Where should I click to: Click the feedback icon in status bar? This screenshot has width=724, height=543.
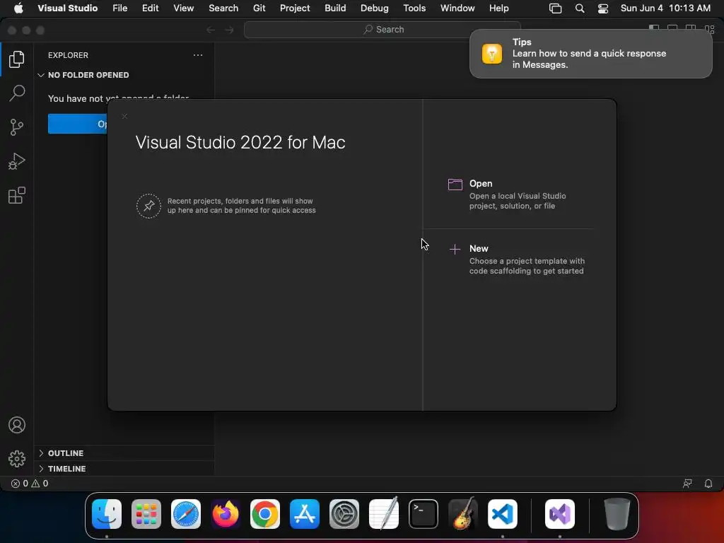[687, 484]
